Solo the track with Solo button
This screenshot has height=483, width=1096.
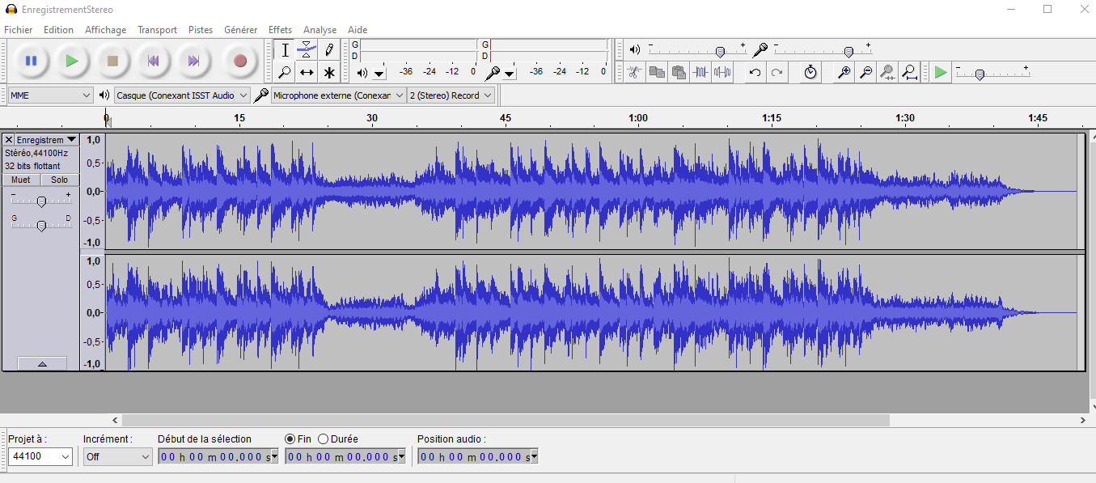[60, 180]
